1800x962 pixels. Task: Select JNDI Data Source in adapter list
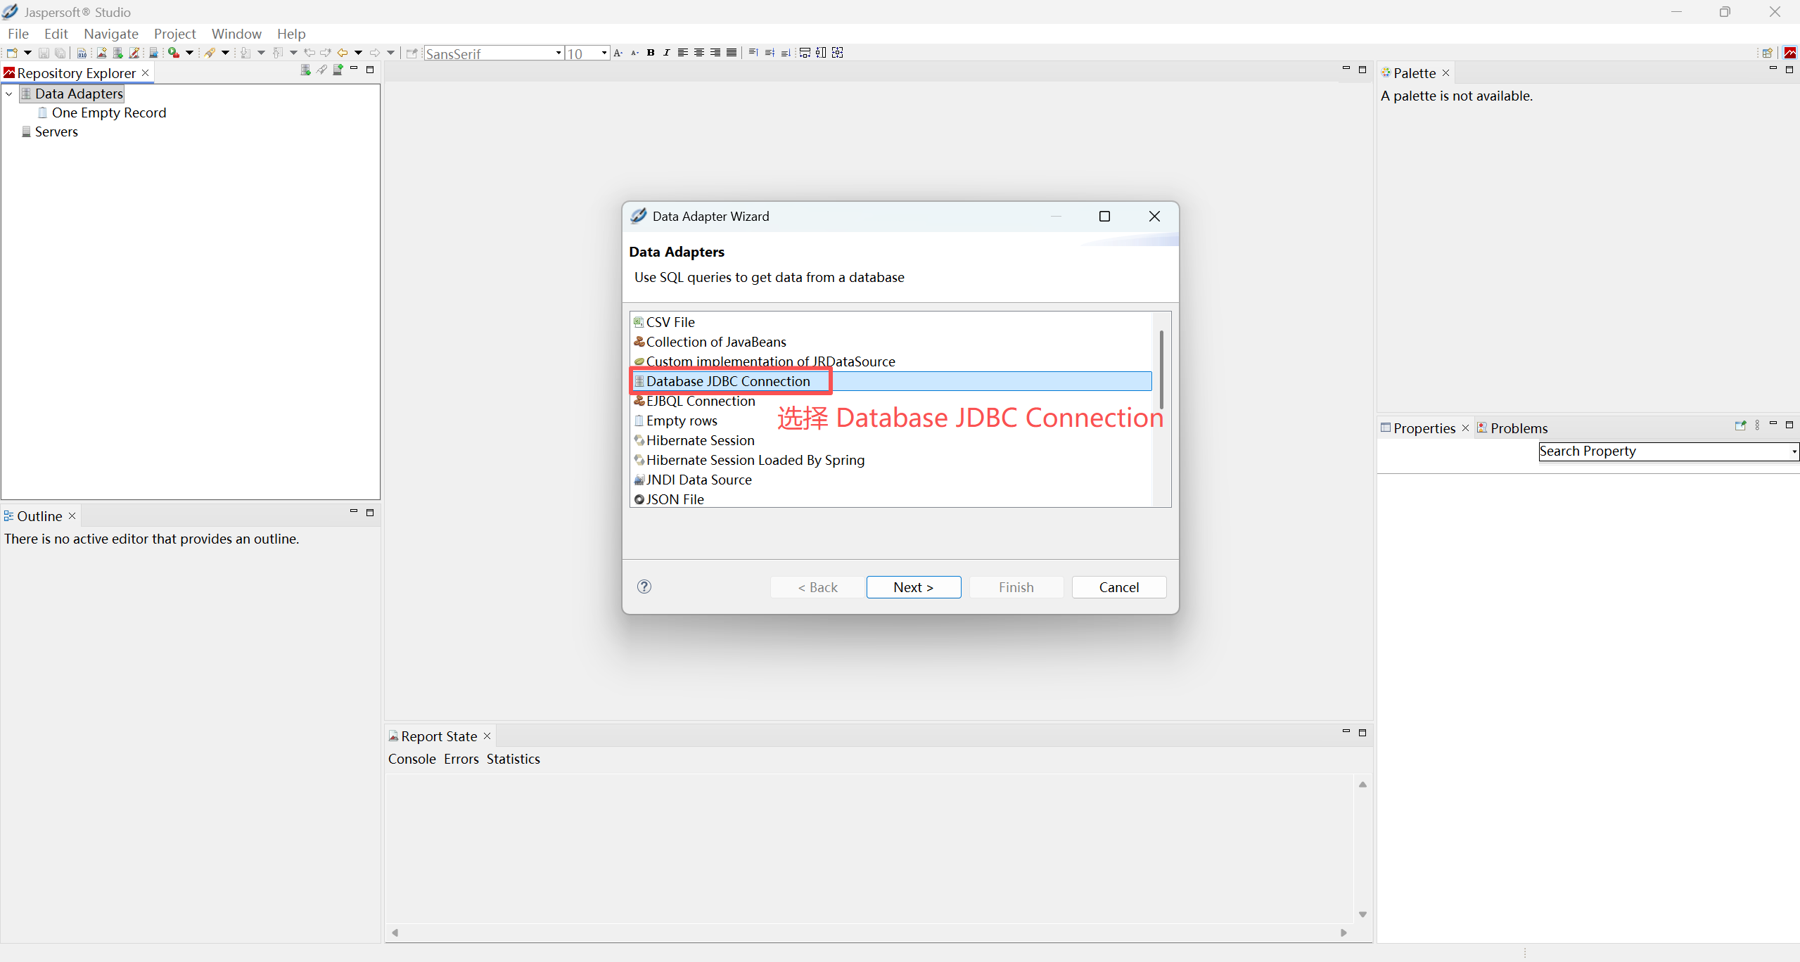pyautogui.click(x=698, y=480)
